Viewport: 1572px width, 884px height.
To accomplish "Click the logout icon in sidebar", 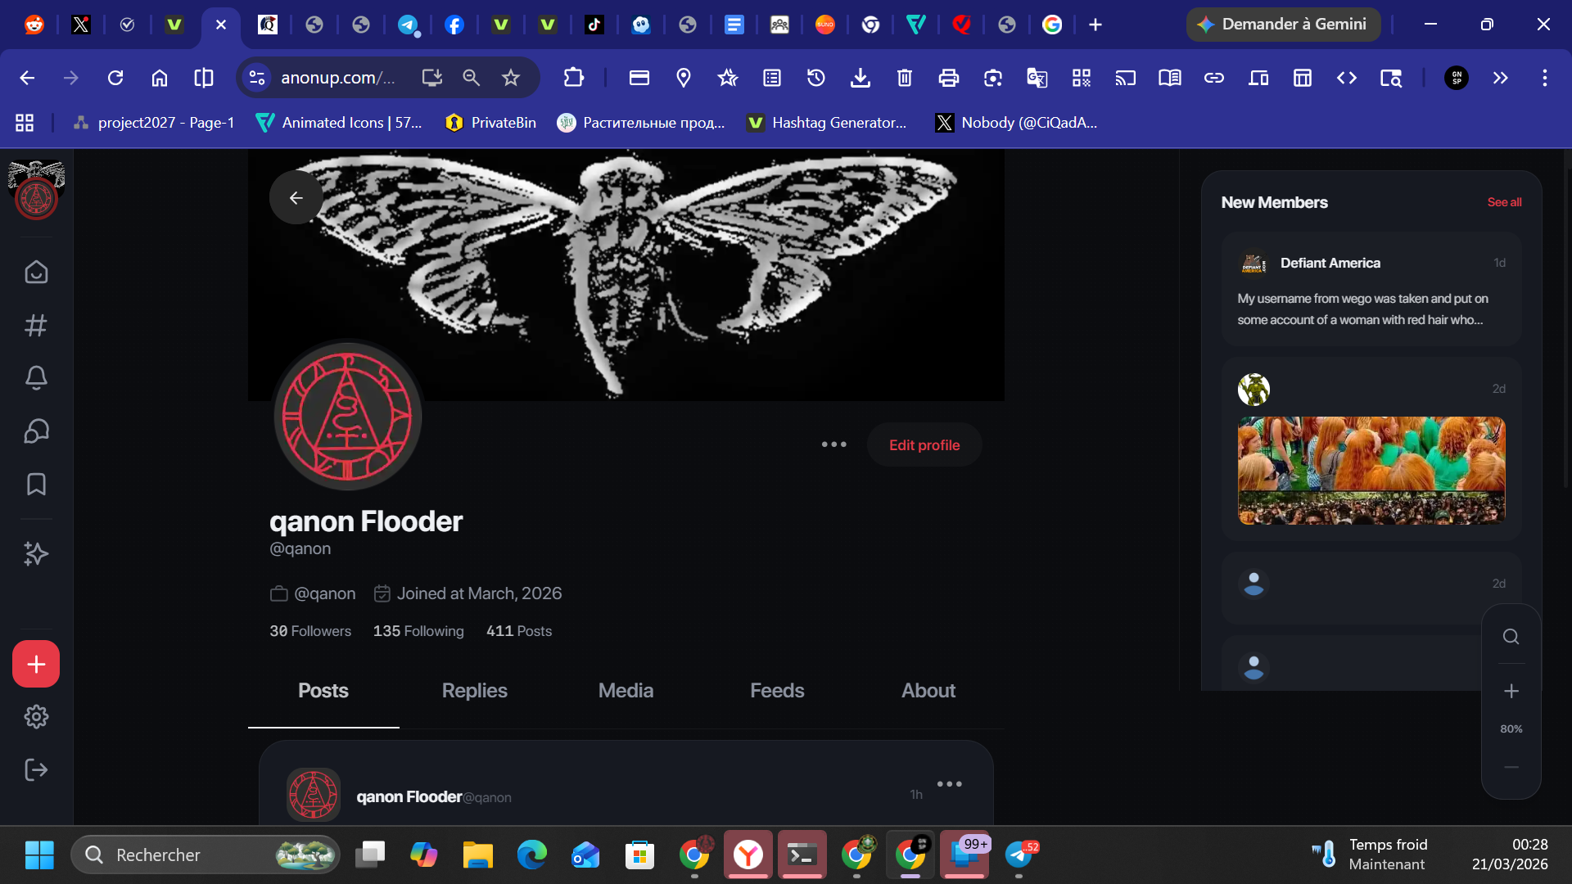I will 36,770.
